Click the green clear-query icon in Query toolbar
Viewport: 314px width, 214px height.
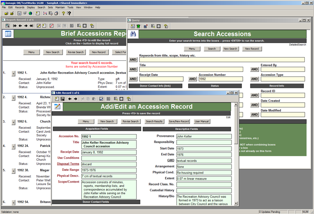pyautogui.click(x=139, y=26)
